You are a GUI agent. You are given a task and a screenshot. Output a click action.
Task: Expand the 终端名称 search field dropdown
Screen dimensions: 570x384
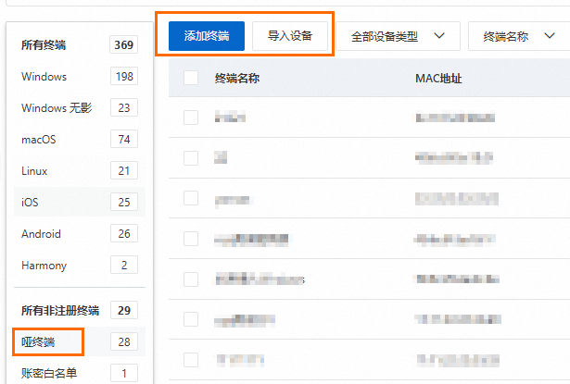tap(517, 37)
